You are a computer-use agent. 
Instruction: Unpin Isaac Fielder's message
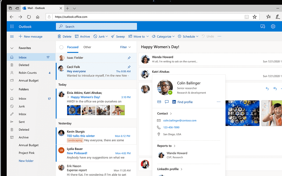pos(129,58)
